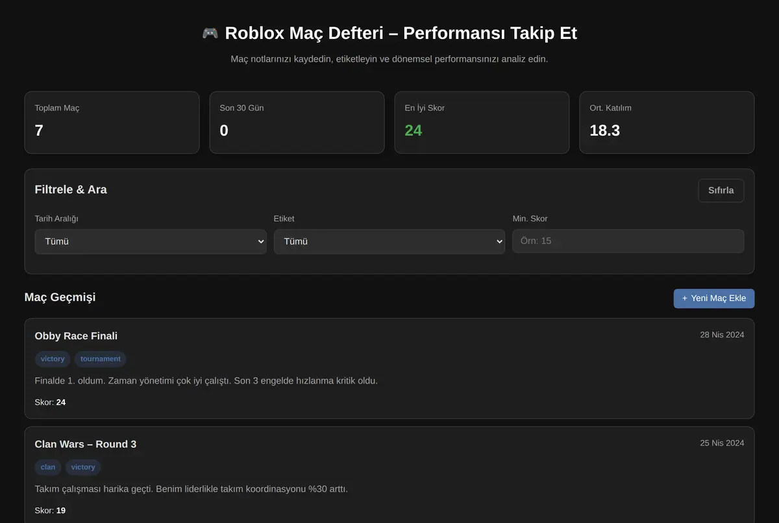Click the Toplam Maç stat card
Image resolution: width=779 pixels, height=523 pixels.
coord(112,123)
